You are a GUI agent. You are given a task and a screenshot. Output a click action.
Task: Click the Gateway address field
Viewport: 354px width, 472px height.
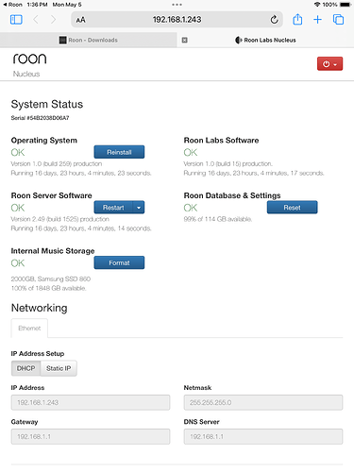tap(91, 436)
